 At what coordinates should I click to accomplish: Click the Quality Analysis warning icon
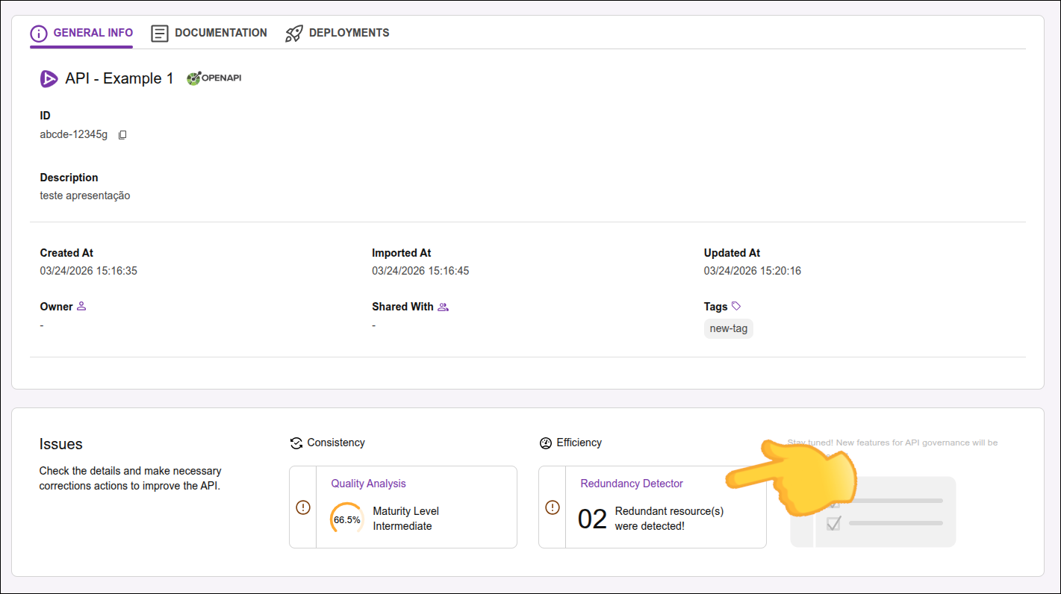click(302, 507)
